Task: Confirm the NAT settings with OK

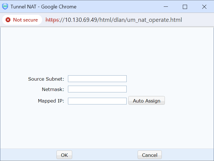Action: click(x=64, y=155)
